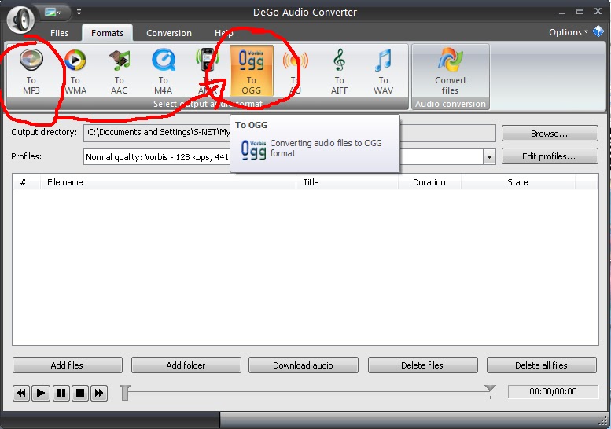Click the Add files button
This screenshot has width=611, height=429.
[x=68, y=365]
